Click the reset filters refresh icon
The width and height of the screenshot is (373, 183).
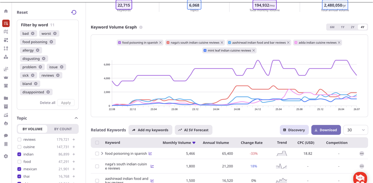(x=74, y=12)
